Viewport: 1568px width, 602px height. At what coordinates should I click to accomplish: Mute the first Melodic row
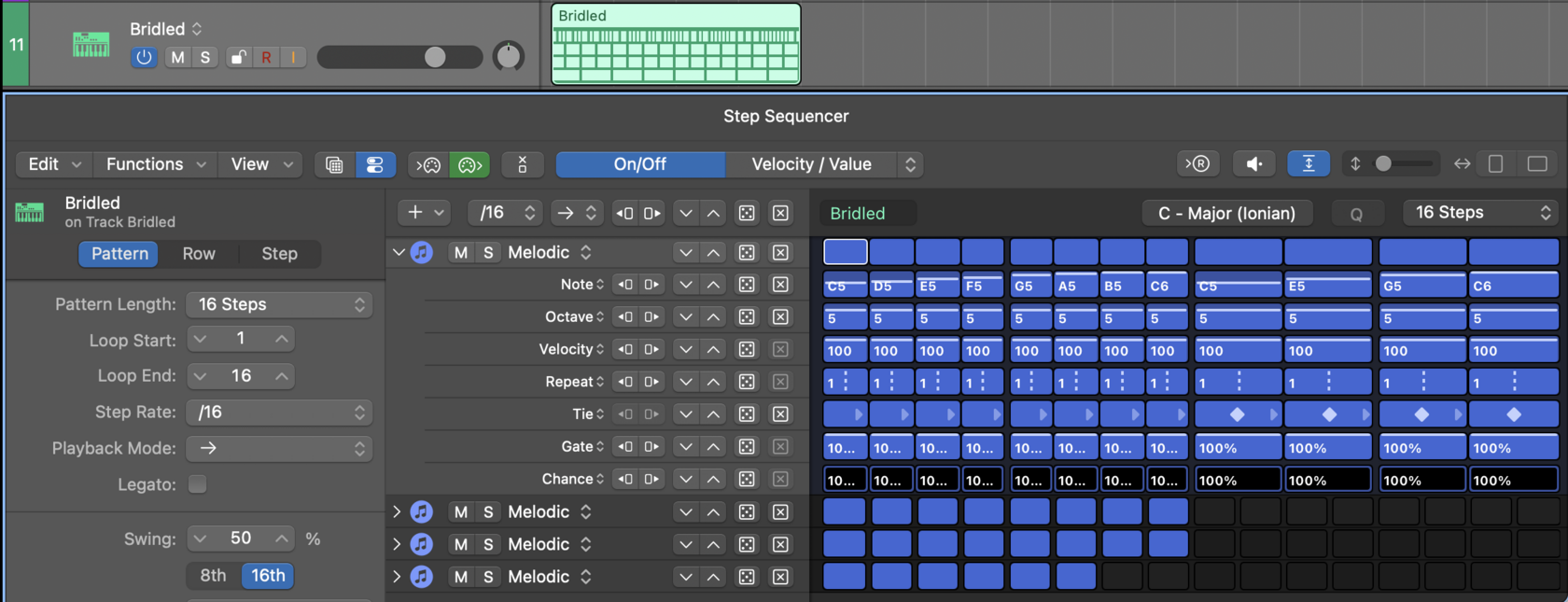click(460, 252)
